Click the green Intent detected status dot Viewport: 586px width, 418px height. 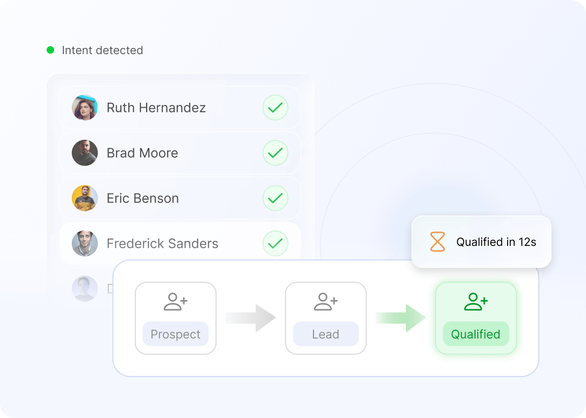(50, 50)
